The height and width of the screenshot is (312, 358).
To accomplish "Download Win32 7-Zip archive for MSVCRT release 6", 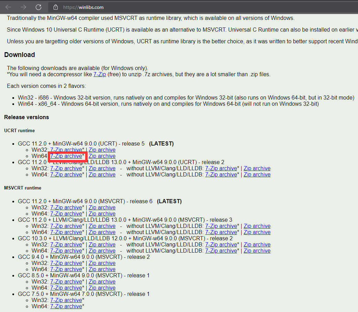I will click(x=66, y=207).
